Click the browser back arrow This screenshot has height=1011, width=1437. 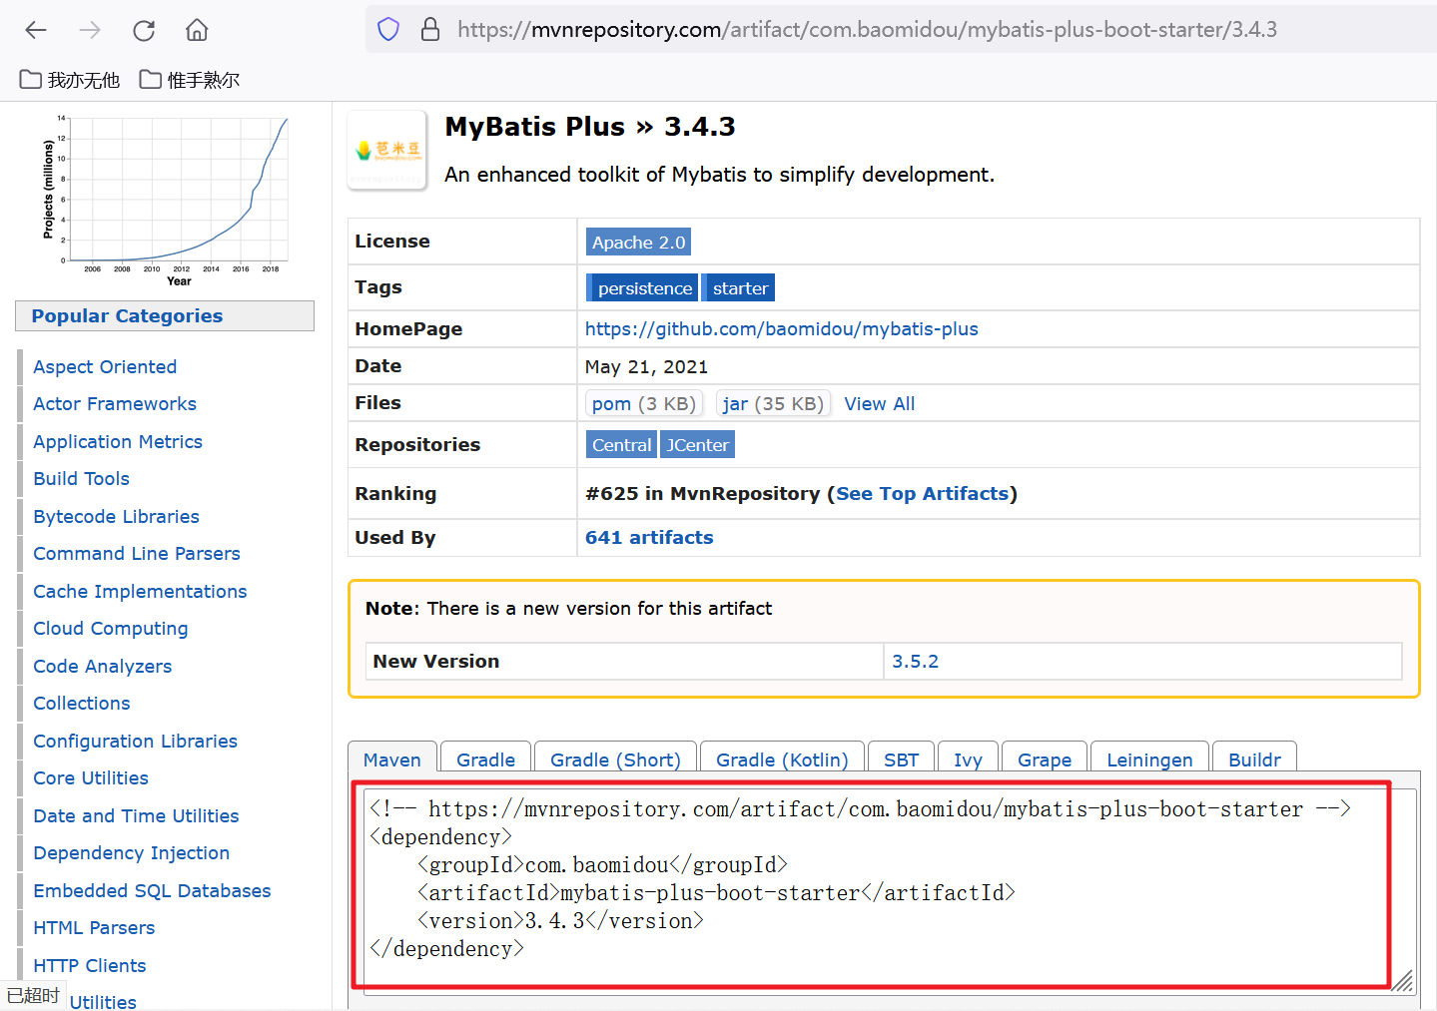[36, 30]
